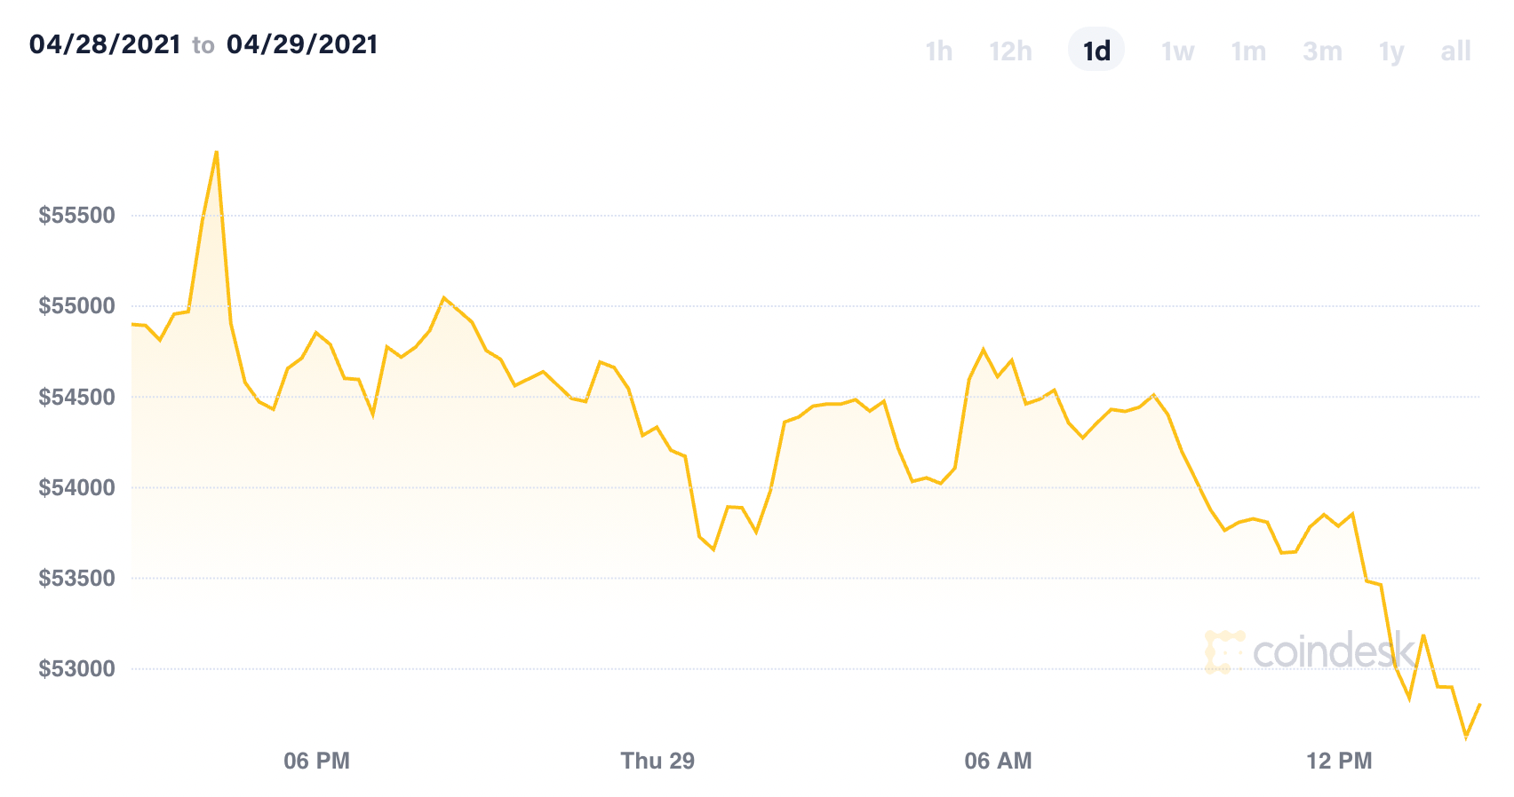Click the chart's highest peak near $55800
Screen dimensions: 1514x797
click(216, 153)
